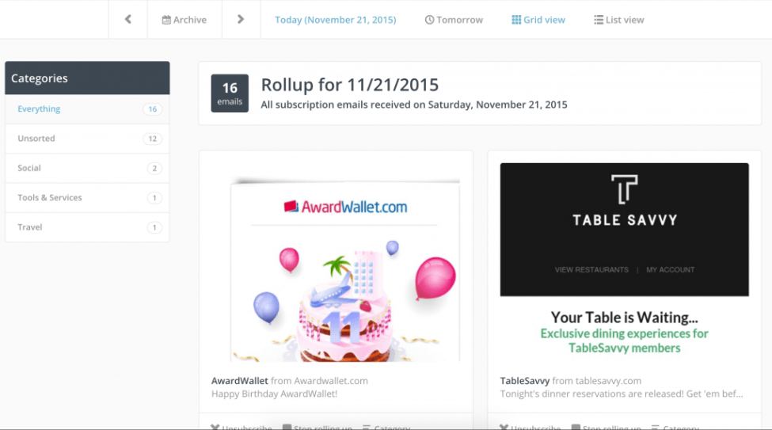Viewport: 772px width, 430px height.
Task: Click the Rollup for 11/21/2015 heading
Action: (349, 85)
